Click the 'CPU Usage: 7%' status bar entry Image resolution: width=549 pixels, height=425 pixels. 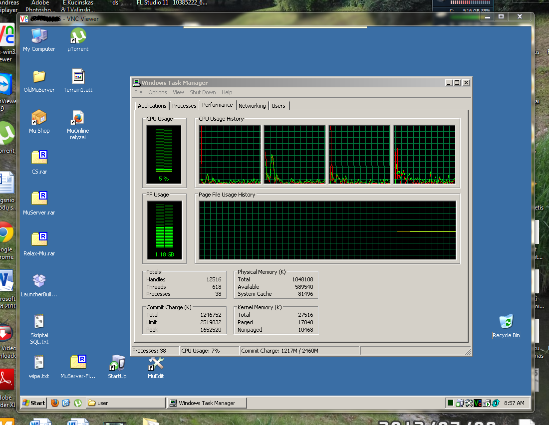pos(210,351)
